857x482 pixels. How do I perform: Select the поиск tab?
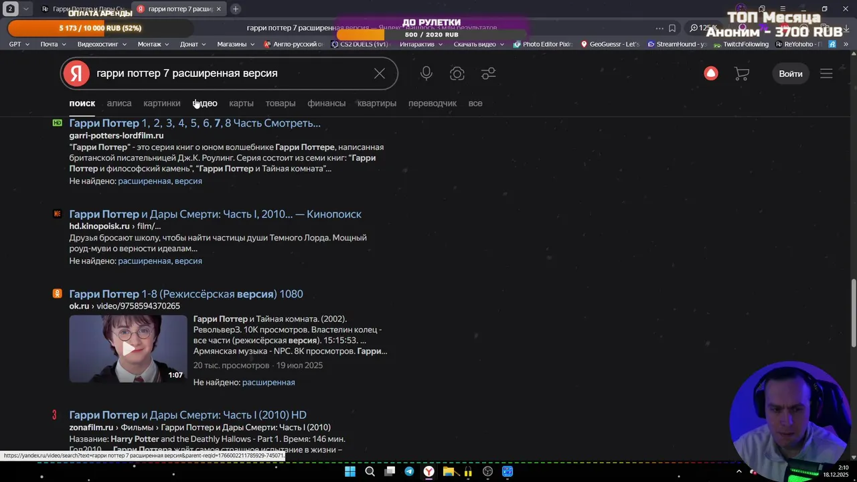pos(82,103)
